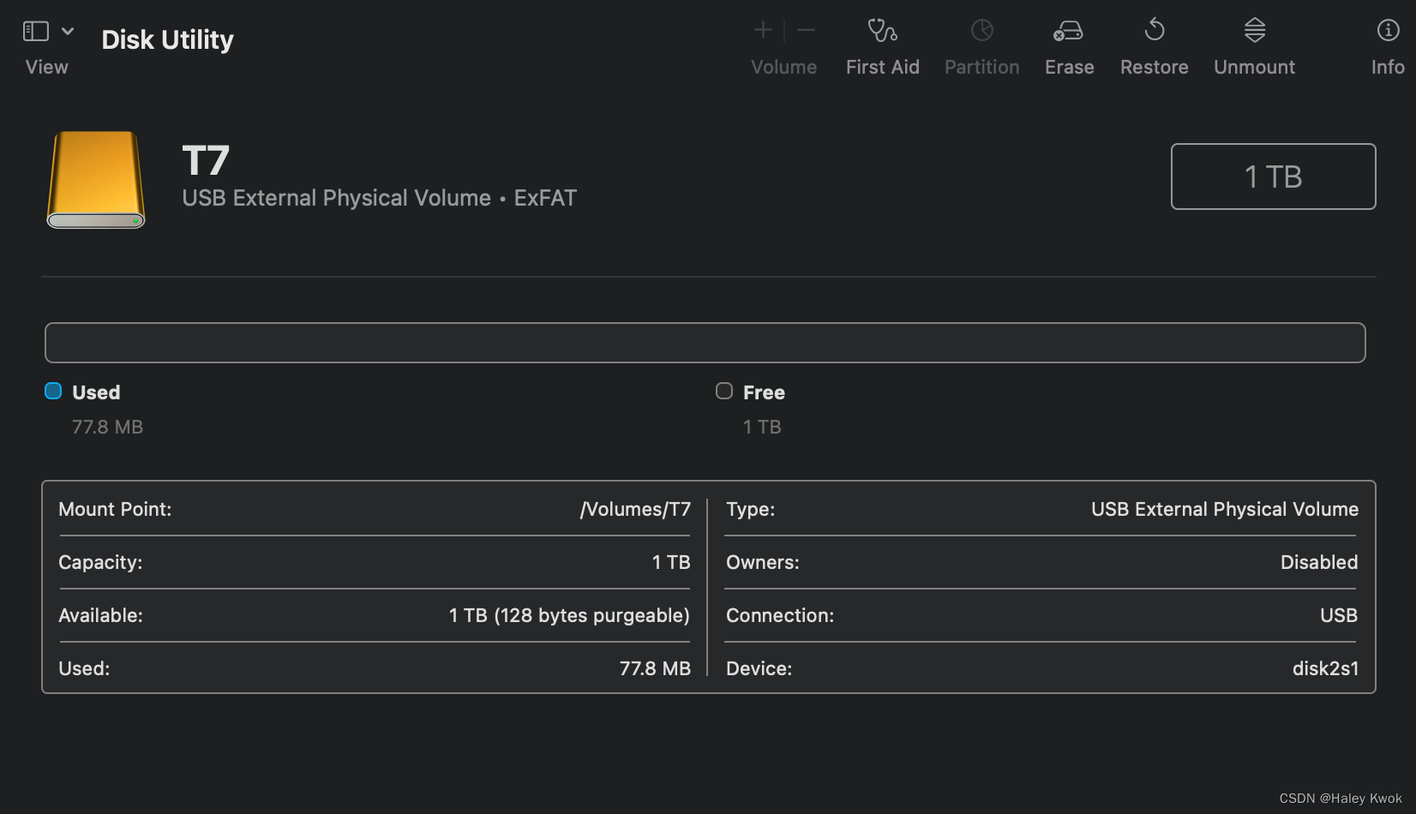Click the Unmount eject icon

click(x=1255, y=30)
